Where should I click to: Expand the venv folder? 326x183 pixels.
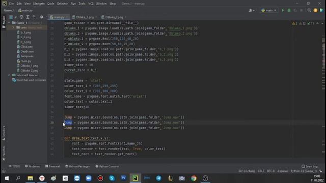pyautogui.click(x=13, y=27)
